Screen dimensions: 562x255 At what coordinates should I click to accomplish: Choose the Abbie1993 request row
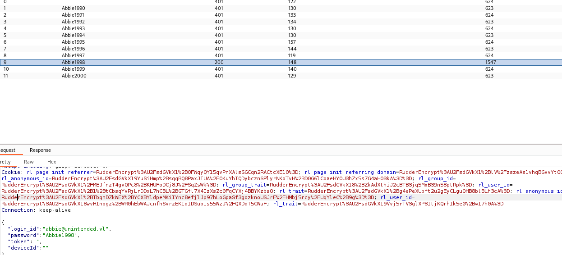73,28
